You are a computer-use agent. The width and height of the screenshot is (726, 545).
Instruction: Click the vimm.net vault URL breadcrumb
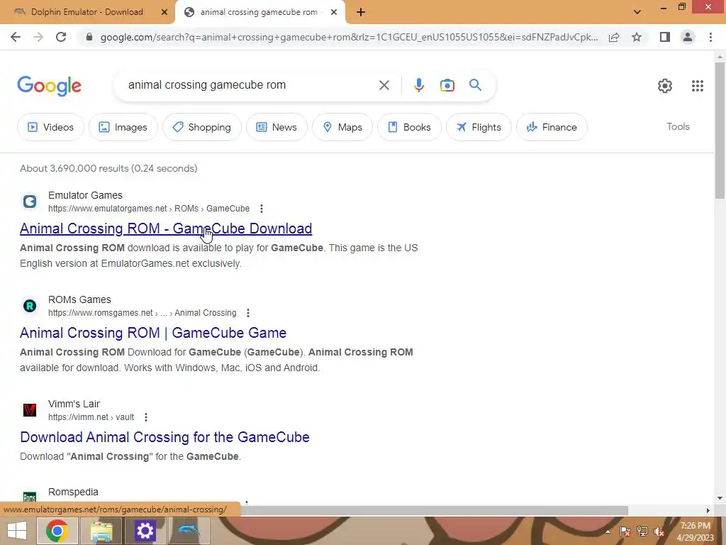91,417
